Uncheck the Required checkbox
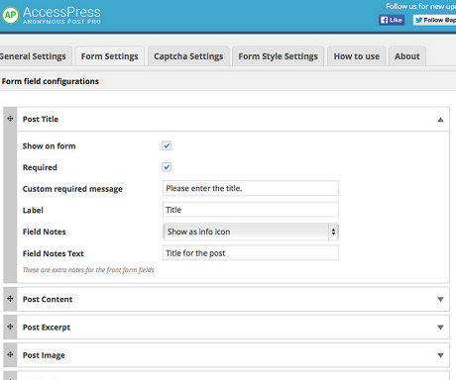 tap(167, 167)
